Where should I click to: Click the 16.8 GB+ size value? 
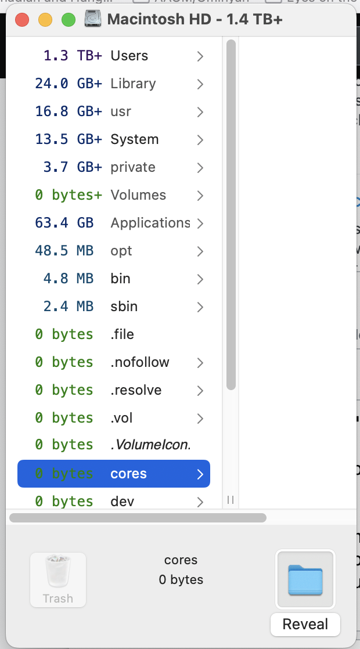(69, 111)
